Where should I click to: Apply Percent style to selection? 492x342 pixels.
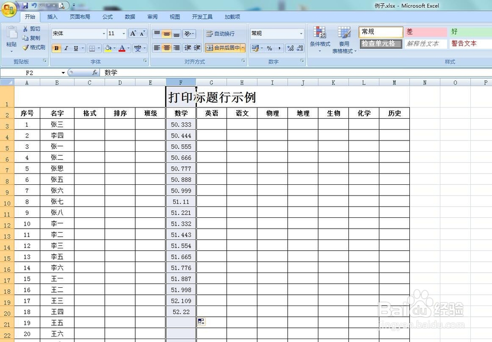(x=269, y=48)
